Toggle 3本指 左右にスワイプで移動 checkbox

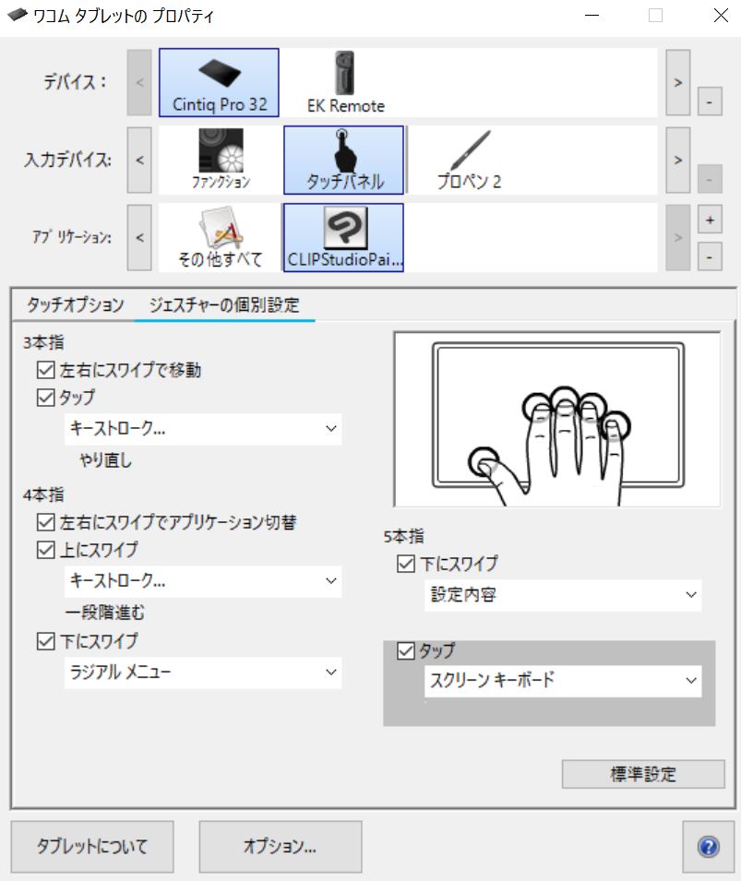pyautogui.click(x=45, y=370)
